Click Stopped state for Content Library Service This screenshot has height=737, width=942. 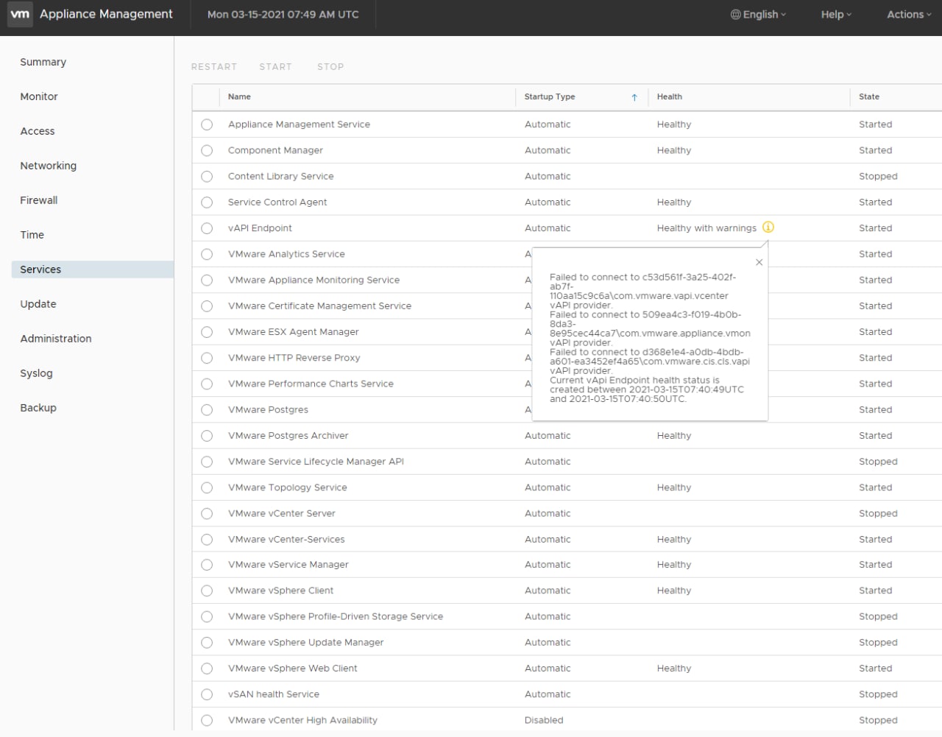click(x=878, y=177)
